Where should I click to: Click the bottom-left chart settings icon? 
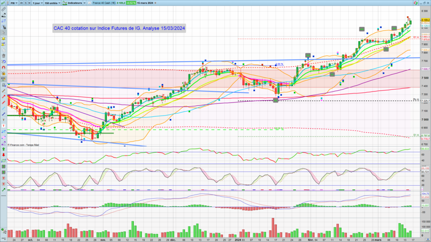click(x=3, y=231)
